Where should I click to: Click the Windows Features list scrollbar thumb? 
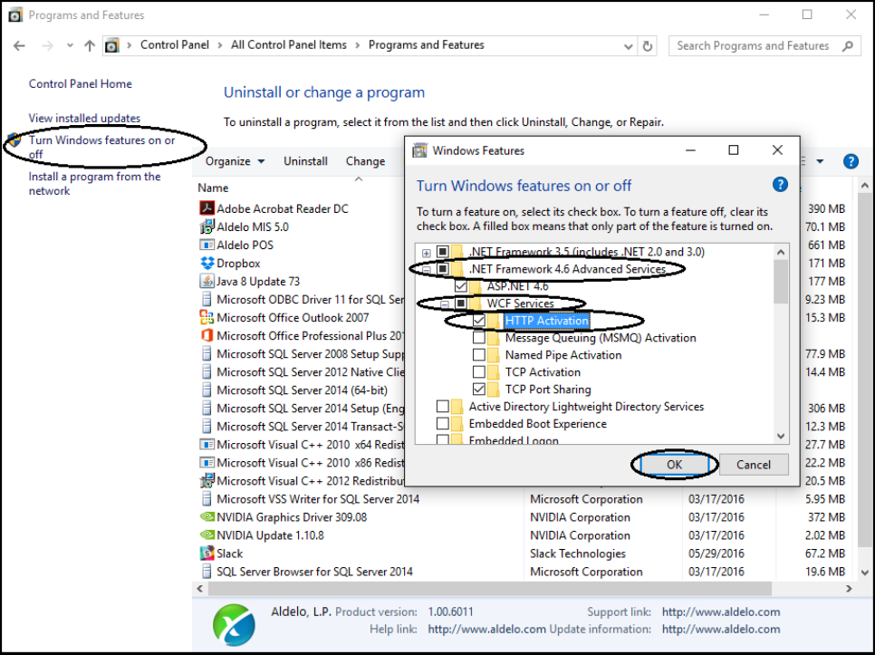click(x=781, y=282)
